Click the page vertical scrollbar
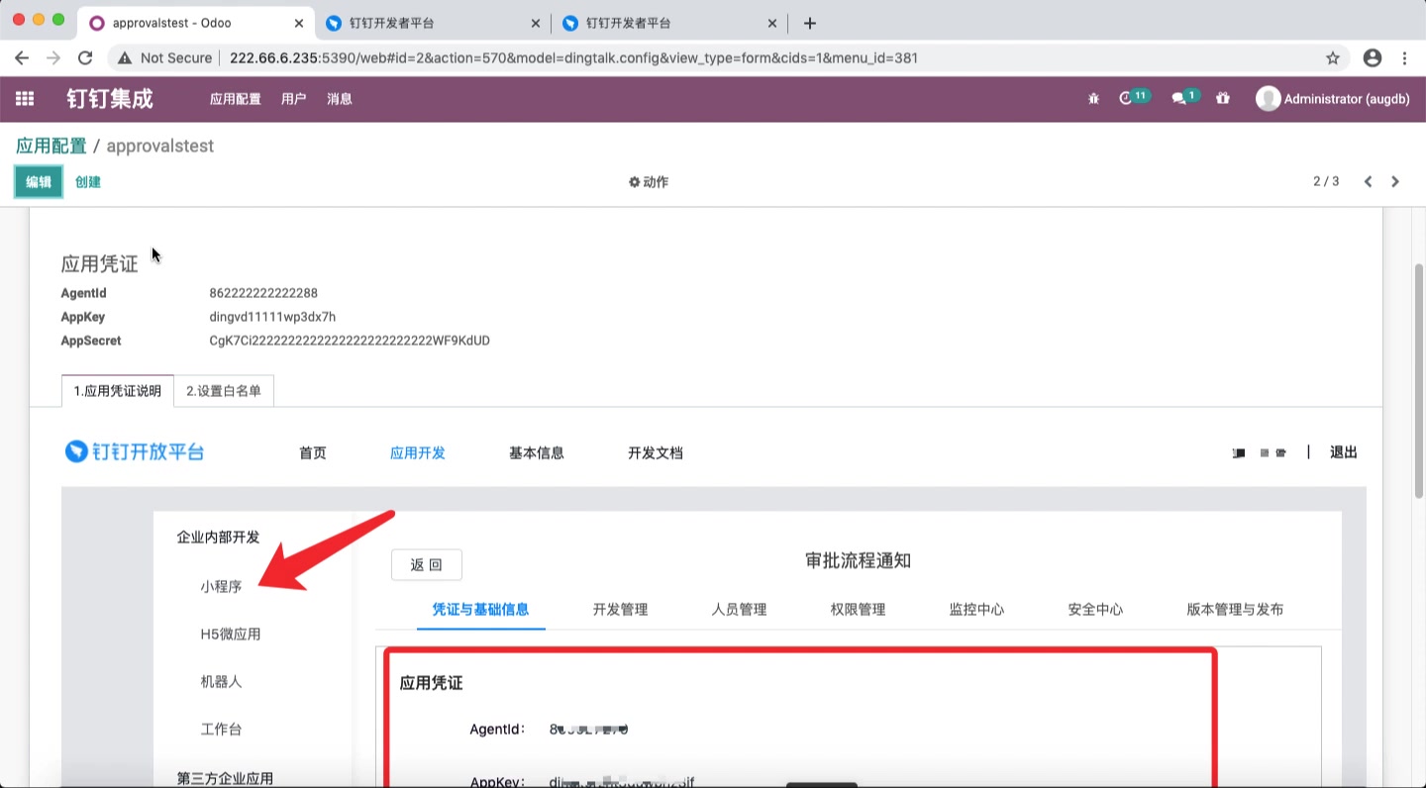 tap(1418, 383)
